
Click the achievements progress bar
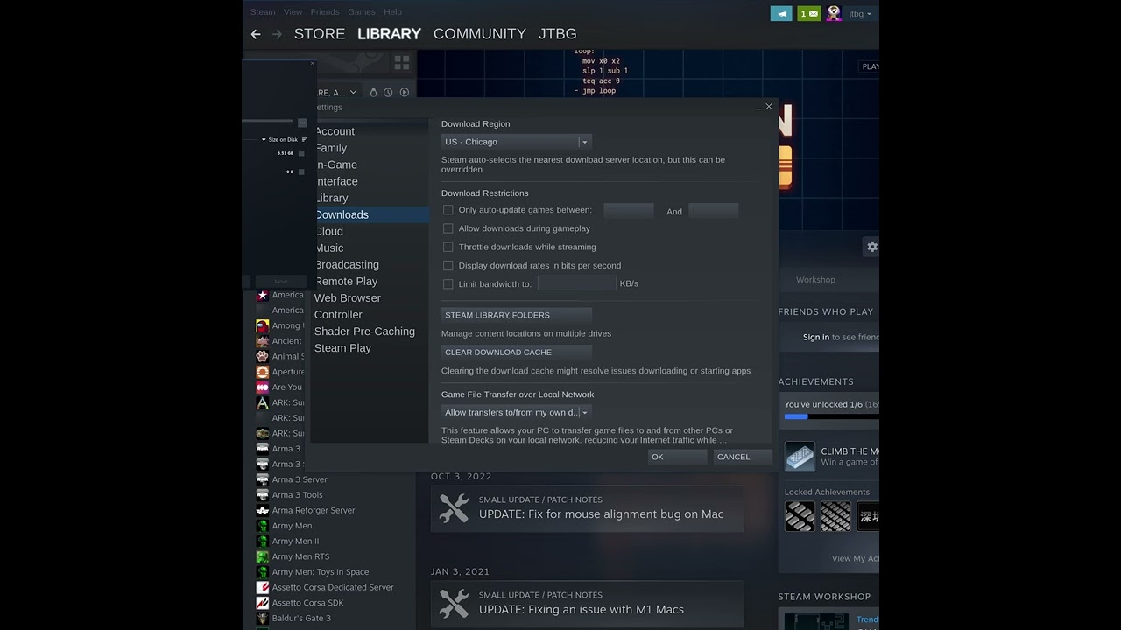pos(831,416)
